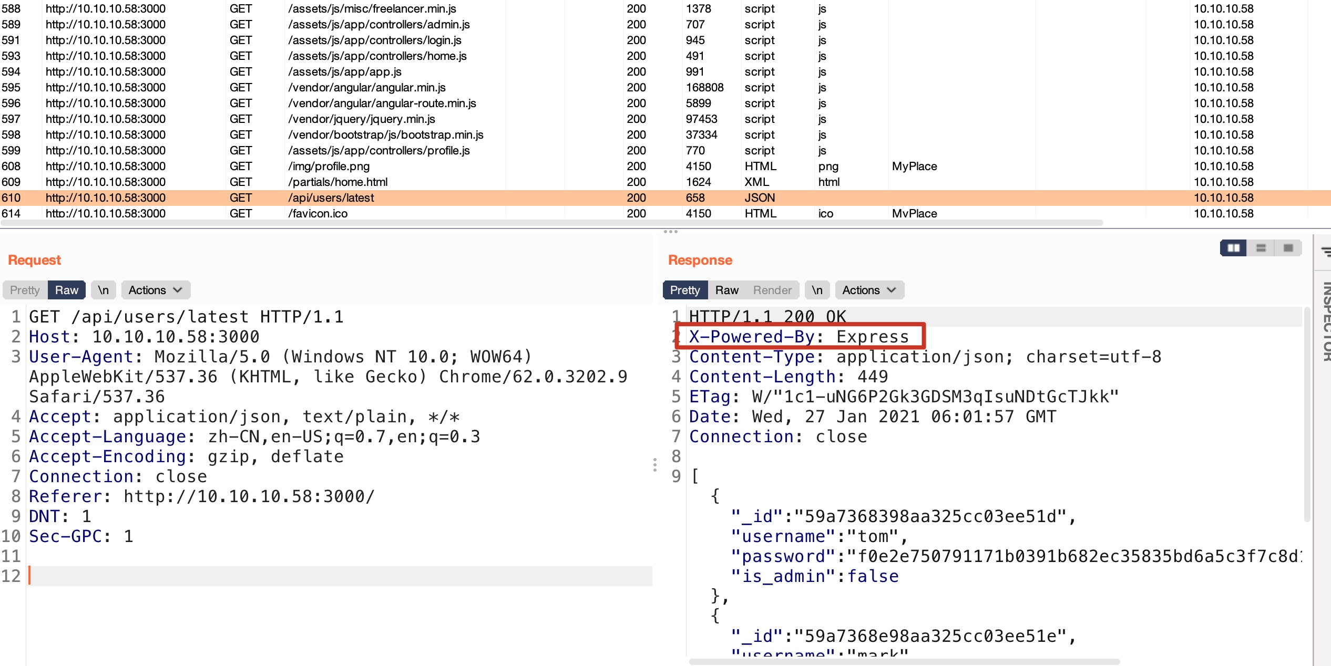
Task: Toggle \n non-printable chars in Response
Action: click(817, 290)
